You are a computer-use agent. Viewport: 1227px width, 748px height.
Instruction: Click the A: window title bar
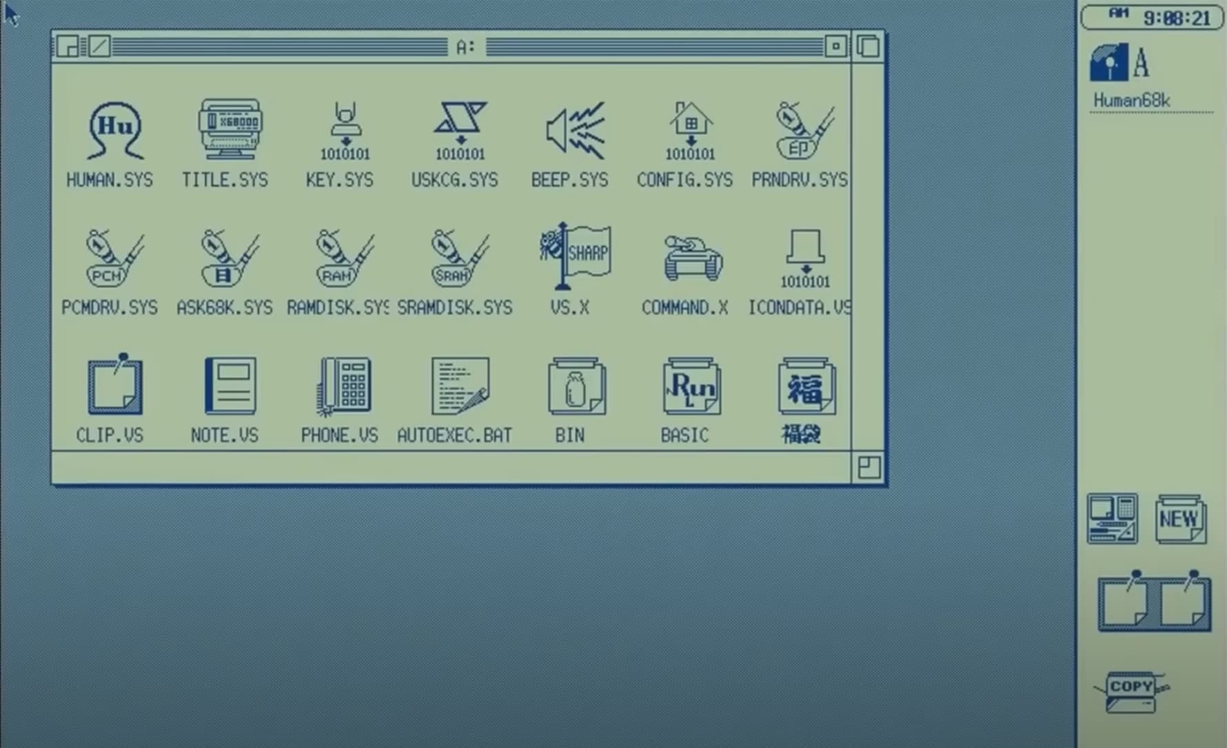pyautogui.click(x=465, y=47)
